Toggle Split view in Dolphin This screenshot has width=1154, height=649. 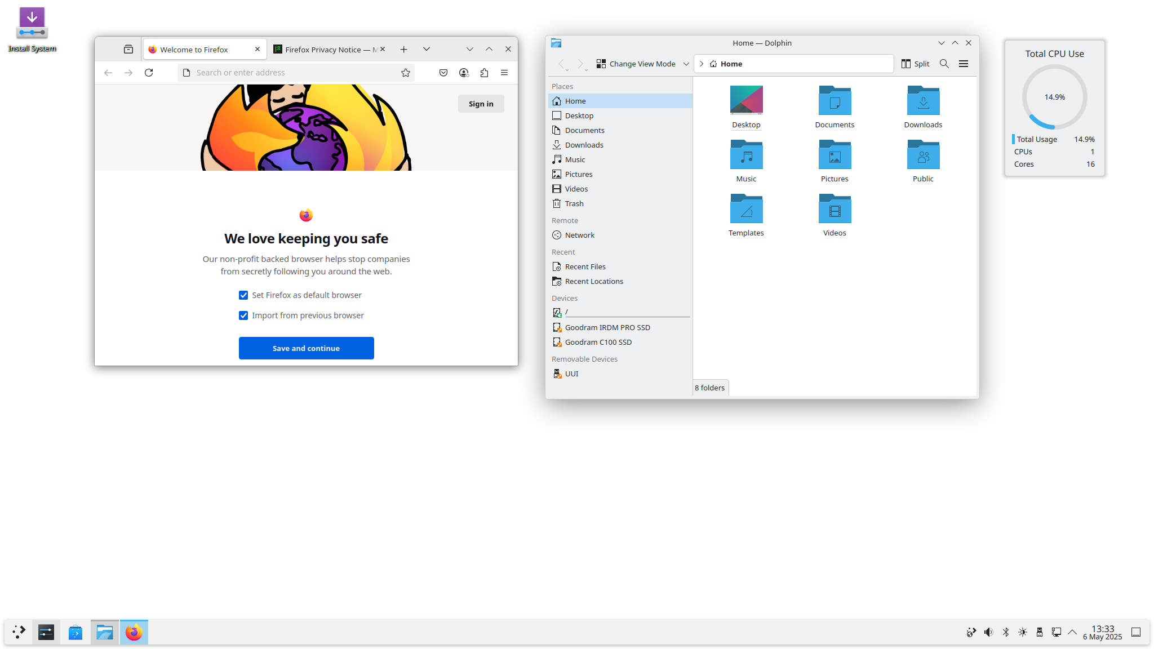915,64
